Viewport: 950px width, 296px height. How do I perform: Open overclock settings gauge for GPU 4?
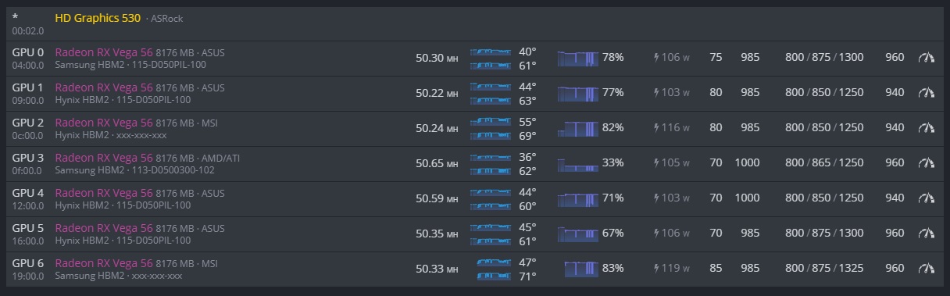pos(926,198)
